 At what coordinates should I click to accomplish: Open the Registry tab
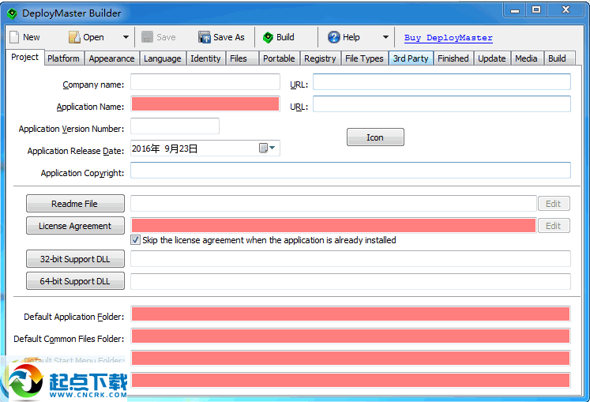[x=320, y=58]
